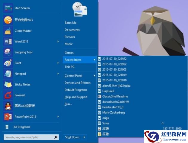This screenshot has width=188, height=143.
Task: Open the recent file 2015-07-30_223952
Action: (x=114, y=64)
